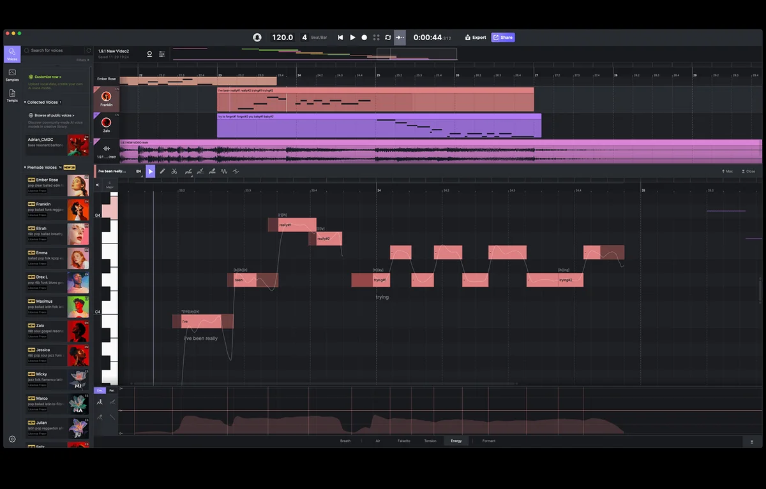Open the track mixer sliders icon

pos(162,54)
